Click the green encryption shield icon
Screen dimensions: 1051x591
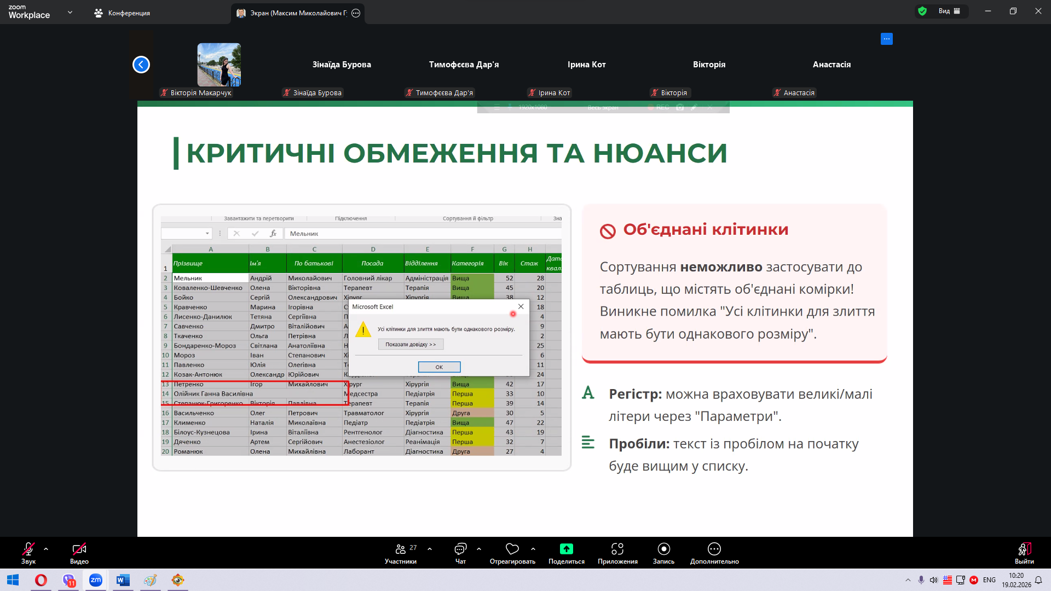click(922, 11)
